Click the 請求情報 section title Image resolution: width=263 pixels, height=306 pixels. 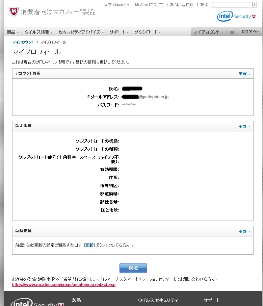click(23, 126)
